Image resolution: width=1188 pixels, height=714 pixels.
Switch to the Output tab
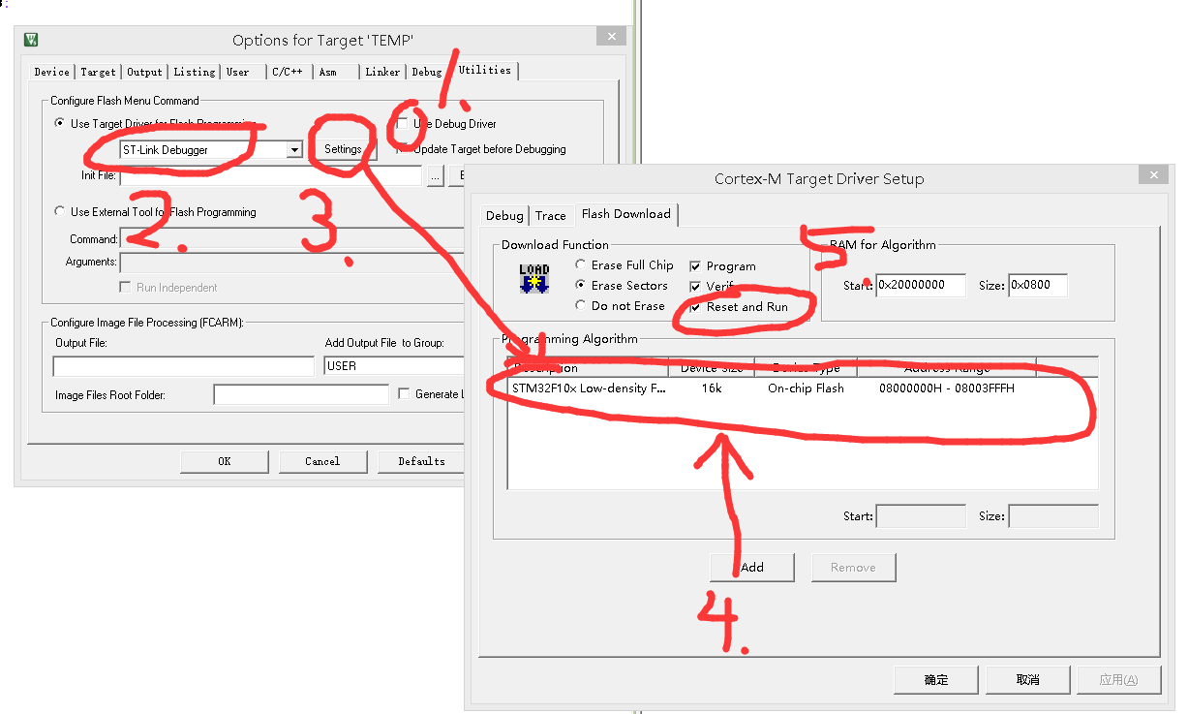[x=145, y=72]
